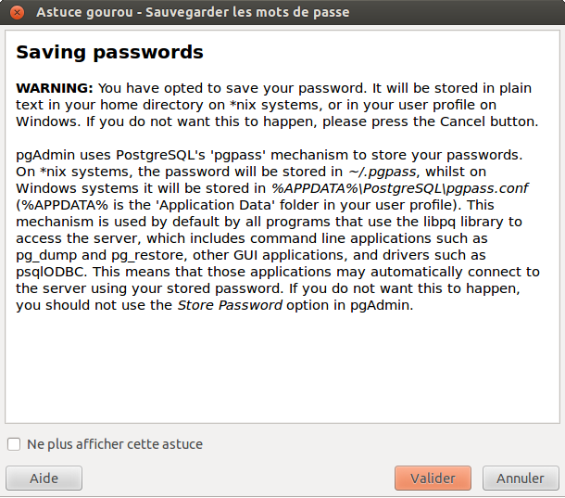Screen dimensions: 565x498
Task: Close the Astuce gourou dialog window
Action: tap(15, 12)
